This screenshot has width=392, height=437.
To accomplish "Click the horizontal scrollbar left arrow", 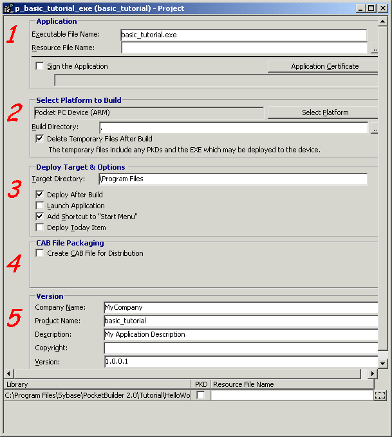I will 8,373.
